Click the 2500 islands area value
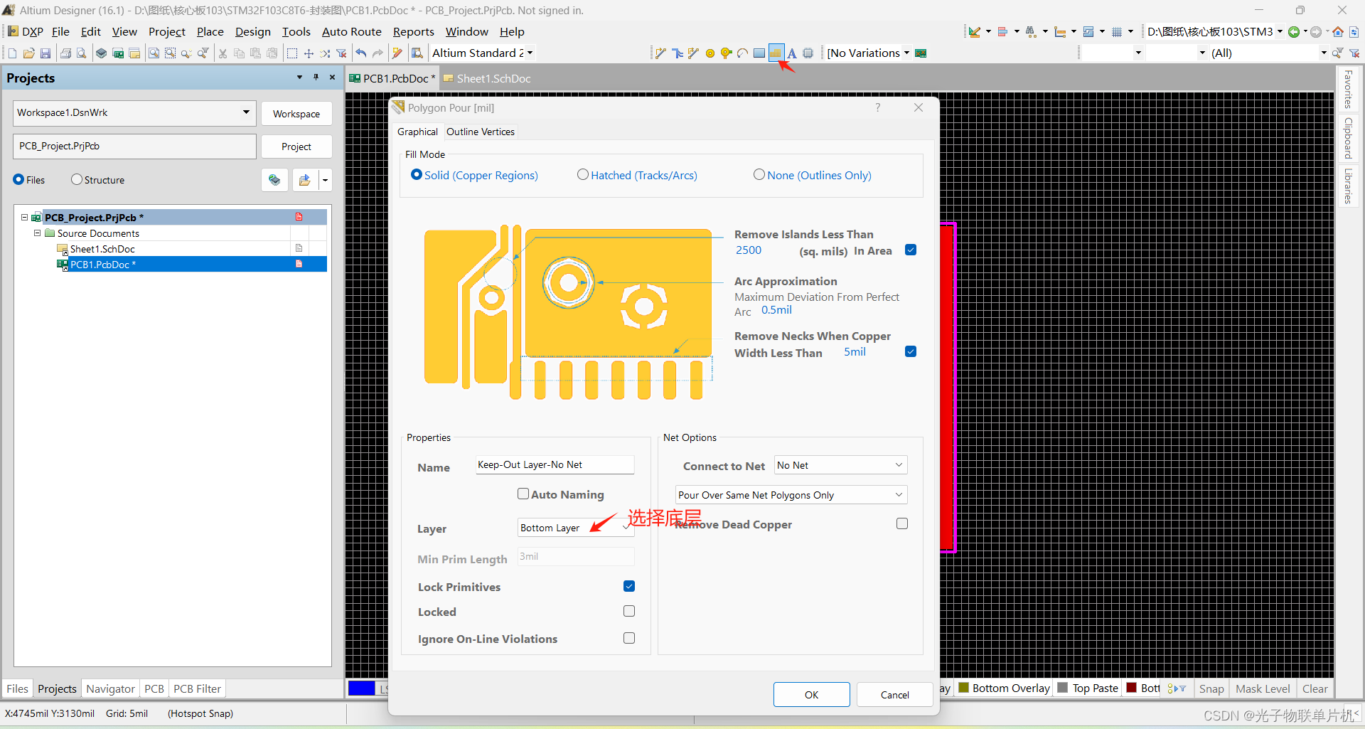The width and height of the screenshot is (1365, 729). click(749, 250)
